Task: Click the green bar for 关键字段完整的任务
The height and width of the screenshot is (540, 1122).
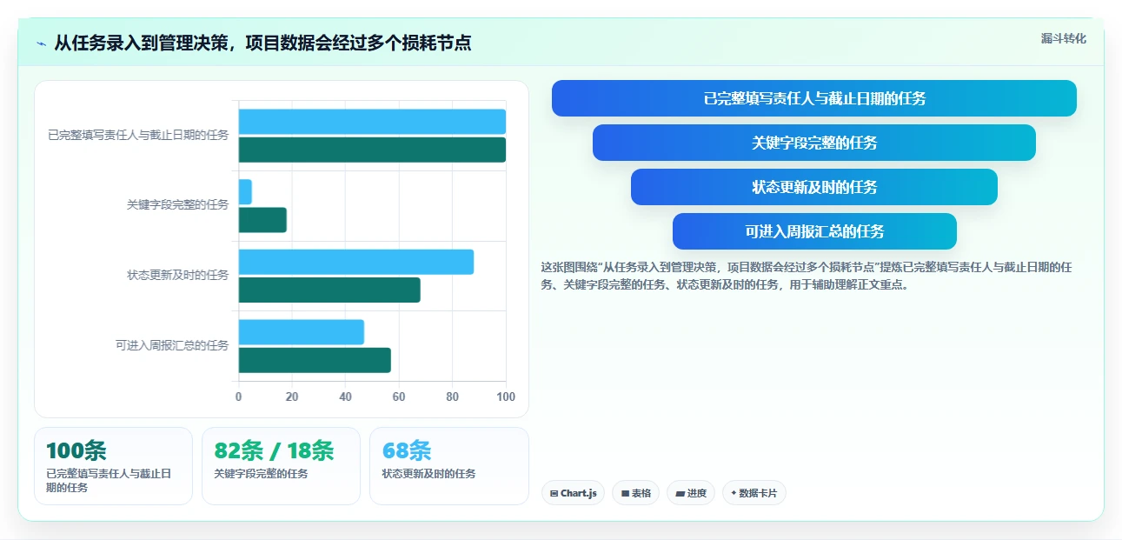Action: (262, 220)
